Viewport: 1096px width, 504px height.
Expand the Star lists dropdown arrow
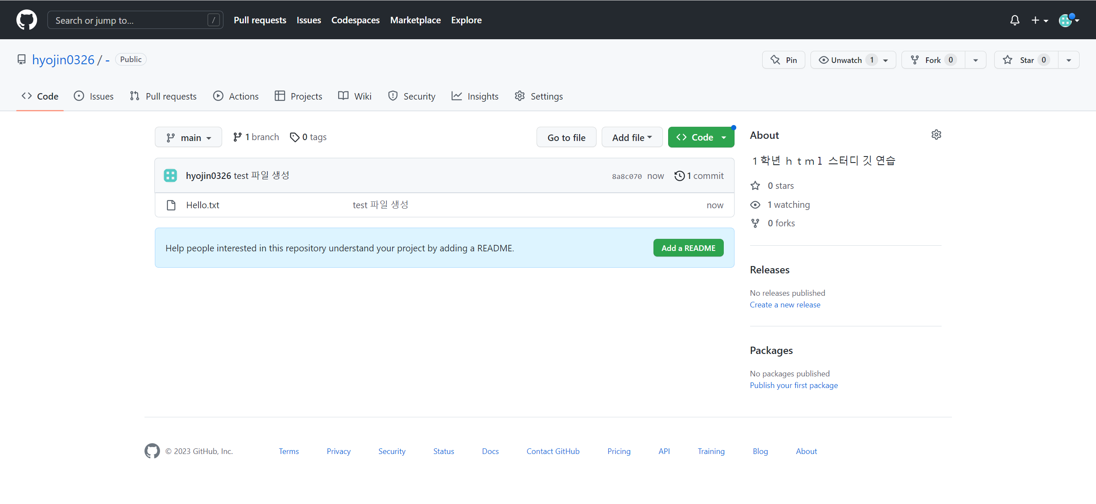(1069, 60)
